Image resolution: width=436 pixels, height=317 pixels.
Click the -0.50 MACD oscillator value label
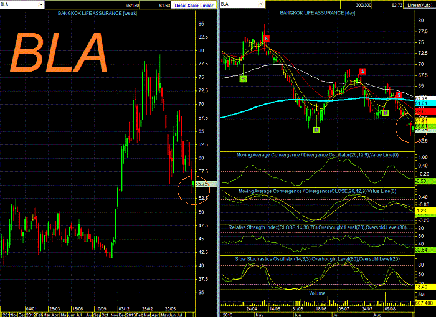pos(425,181)
